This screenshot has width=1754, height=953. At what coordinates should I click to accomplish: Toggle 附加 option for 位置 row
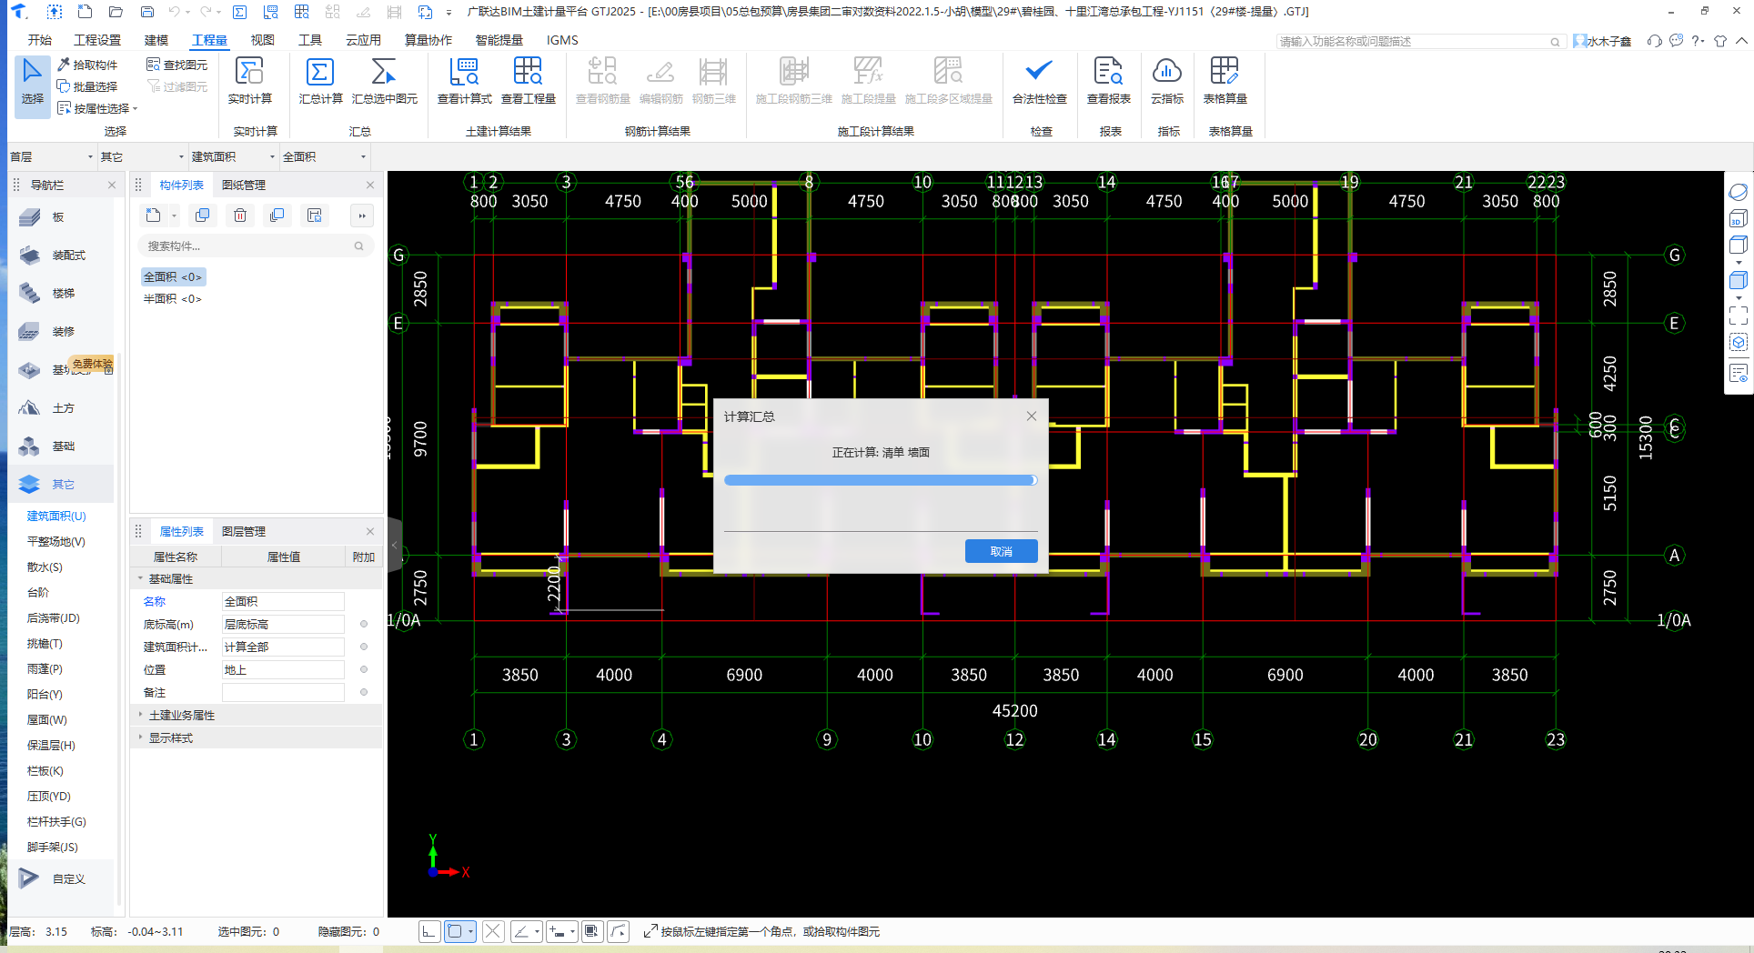tap(364, 669)
